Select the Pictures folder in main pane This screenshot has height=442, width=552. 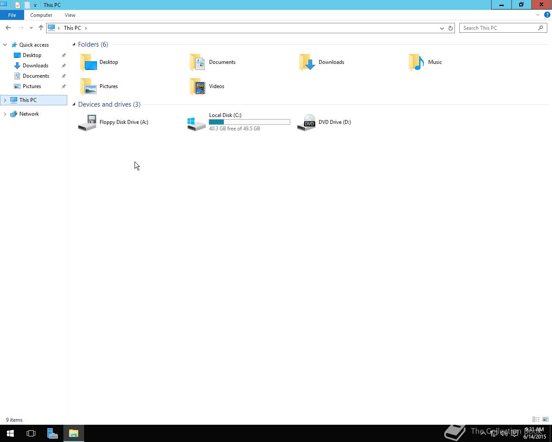pos(99,86)
